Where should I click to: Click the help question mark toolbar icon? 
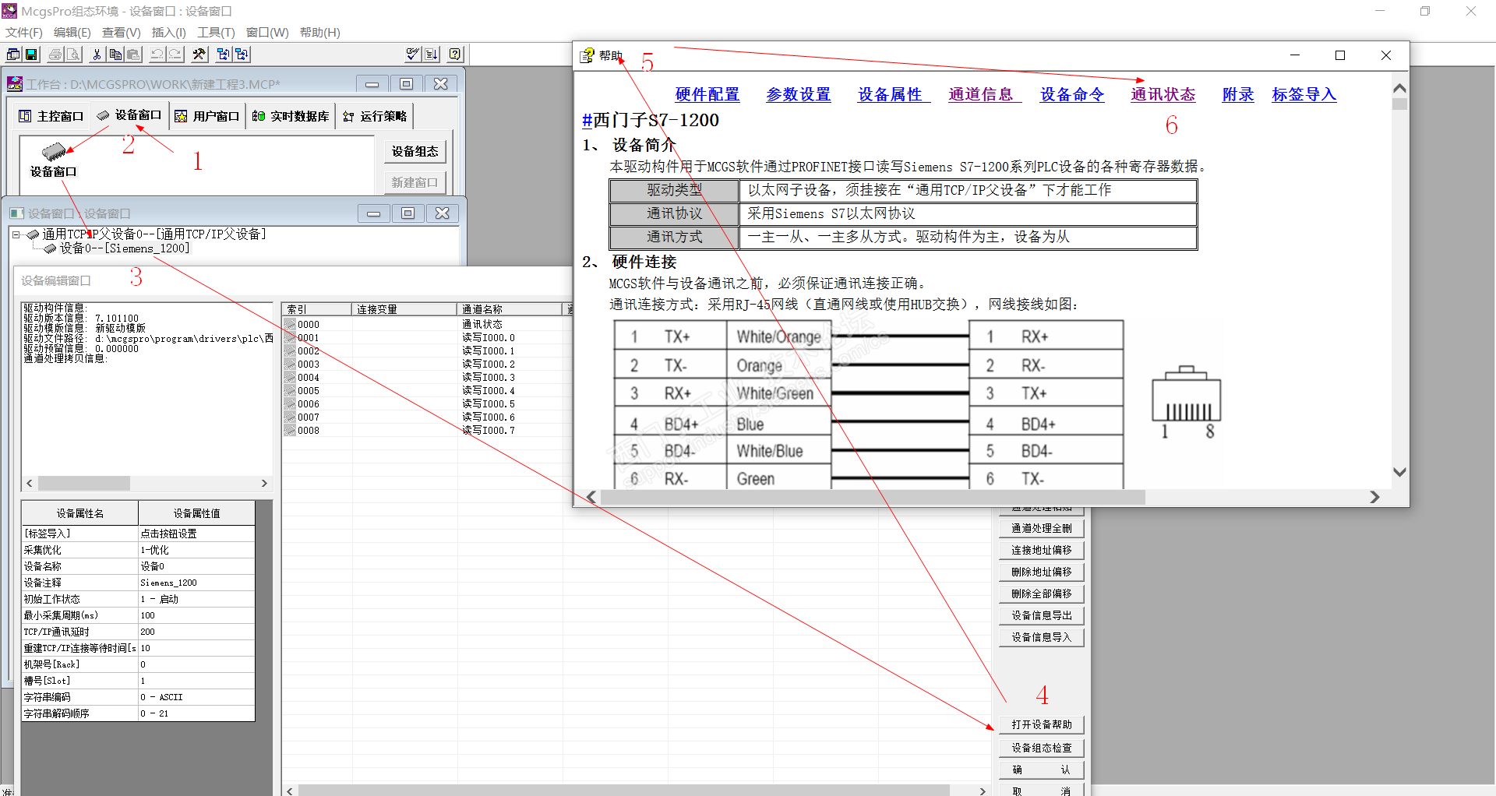click(456, 54)
